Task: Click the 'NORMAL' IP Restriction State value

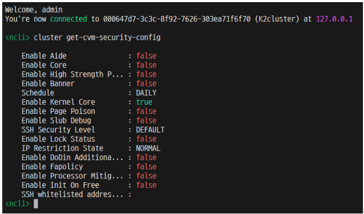Action: coord(148,148)
